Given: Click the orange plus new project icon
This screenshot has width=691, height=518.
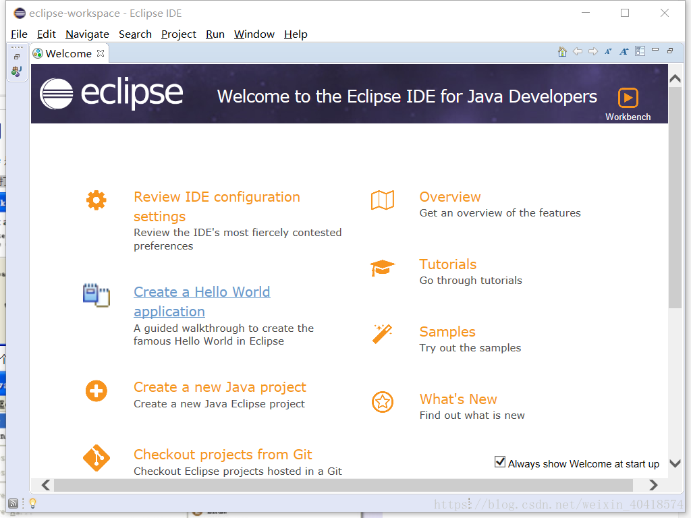Looking at the screenshot, I should click(96, 391).
